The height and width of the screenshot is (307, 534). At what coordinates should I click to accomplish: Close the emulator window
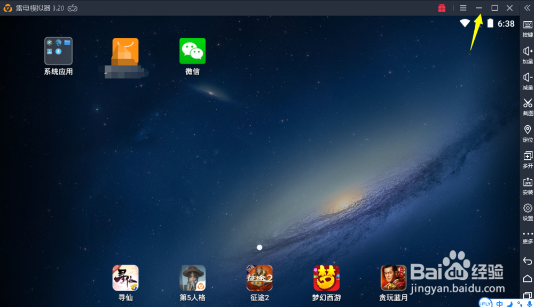tap(509, 8)
